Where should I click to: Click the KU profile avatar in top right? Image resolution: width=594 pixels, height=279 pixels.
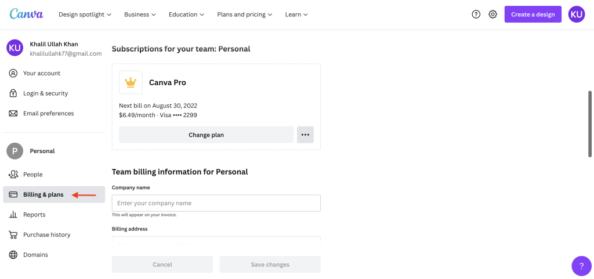click(577, 15)
